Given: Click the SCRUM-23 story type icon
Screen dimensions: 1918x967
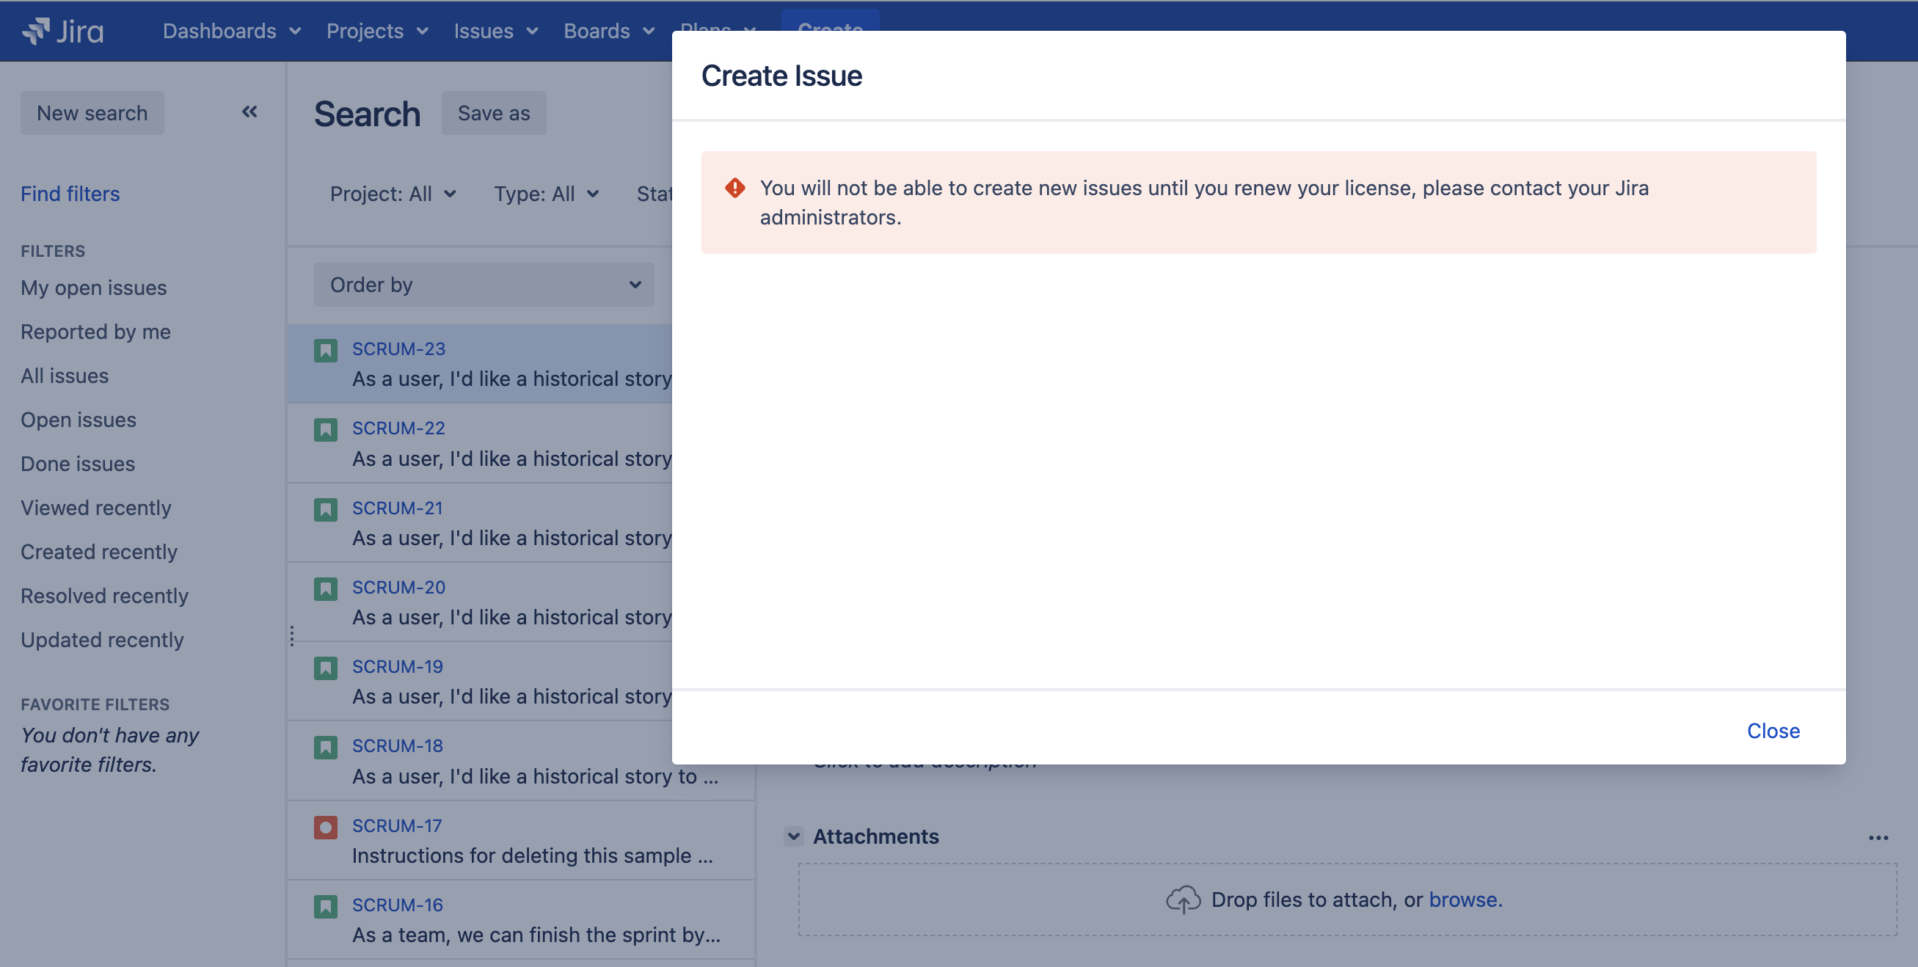Looking at the screenshot, I should point(325,350).
